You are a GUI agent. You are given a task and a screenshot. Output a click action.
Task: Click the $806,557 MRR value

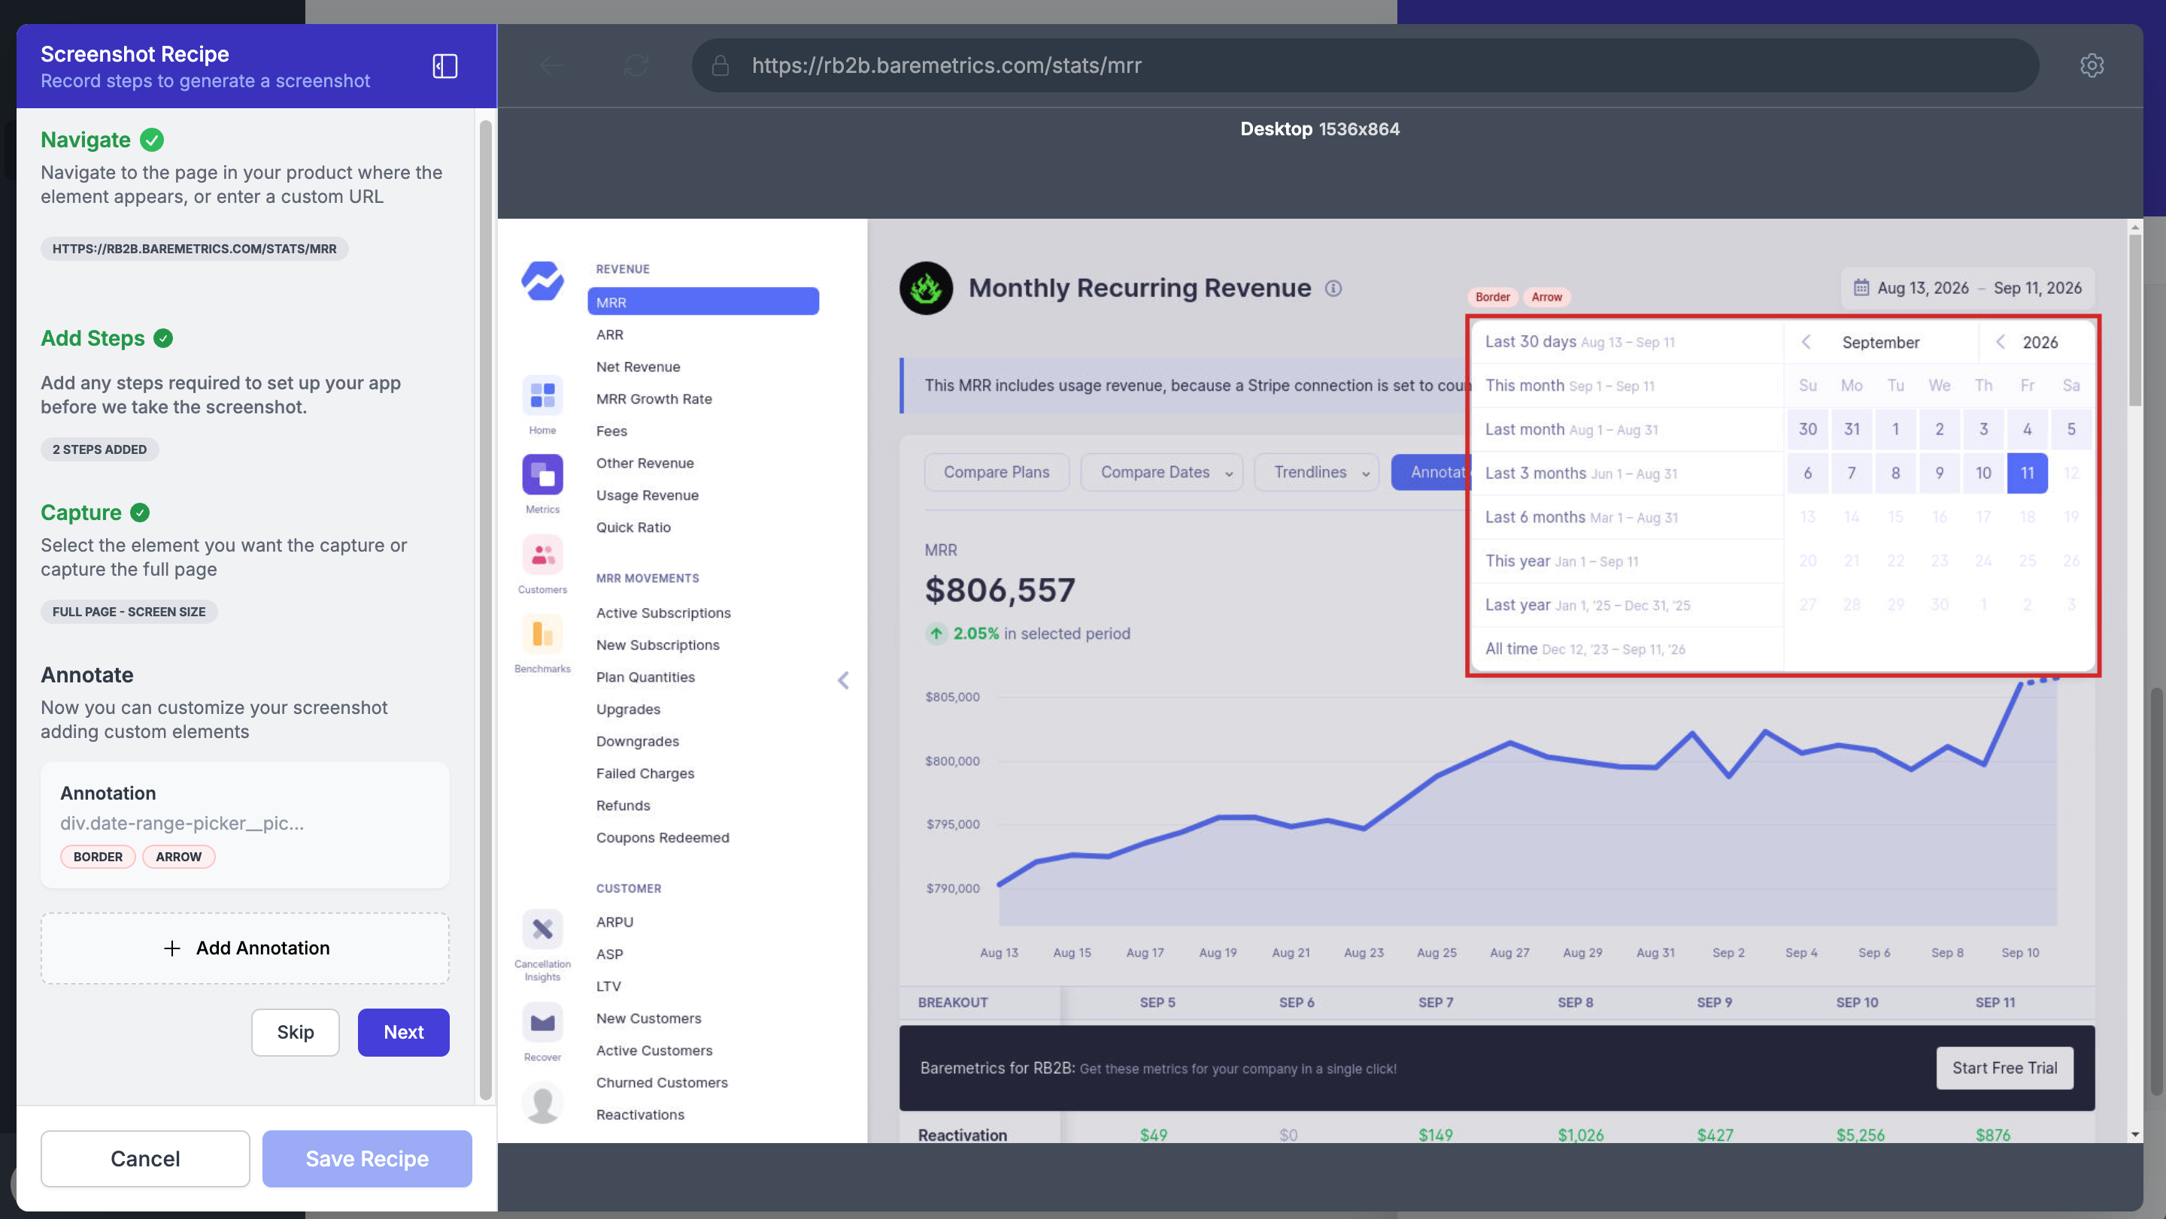click(1000, 590)
